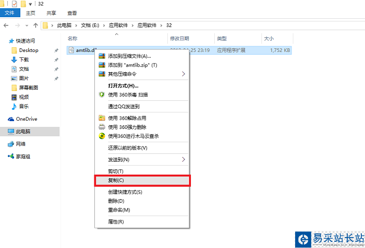Click Create shortcut (创建快捷方式) entry
This screenshot has width=365, height=248.
pyautogui.click(x=142, y=192)
